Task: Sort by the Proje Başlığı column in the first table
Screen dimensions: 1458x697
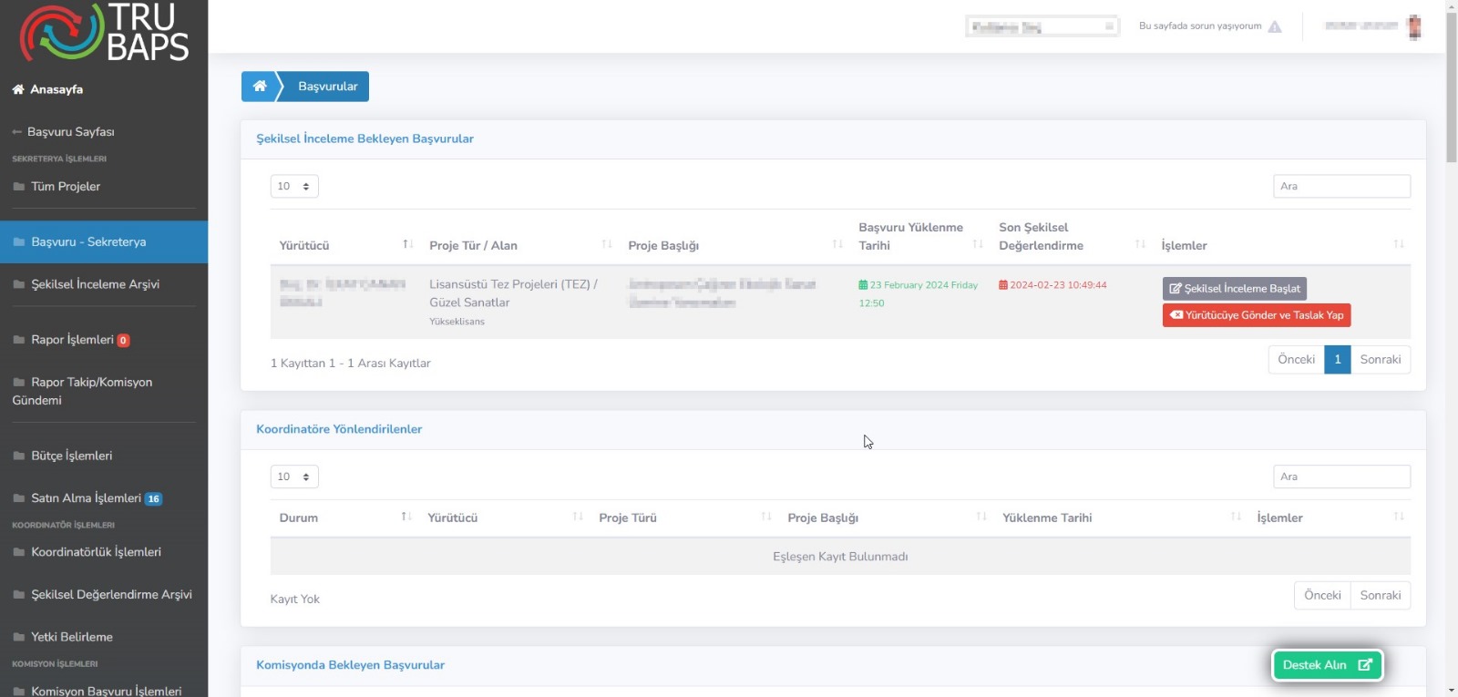Action: (837, 244)
